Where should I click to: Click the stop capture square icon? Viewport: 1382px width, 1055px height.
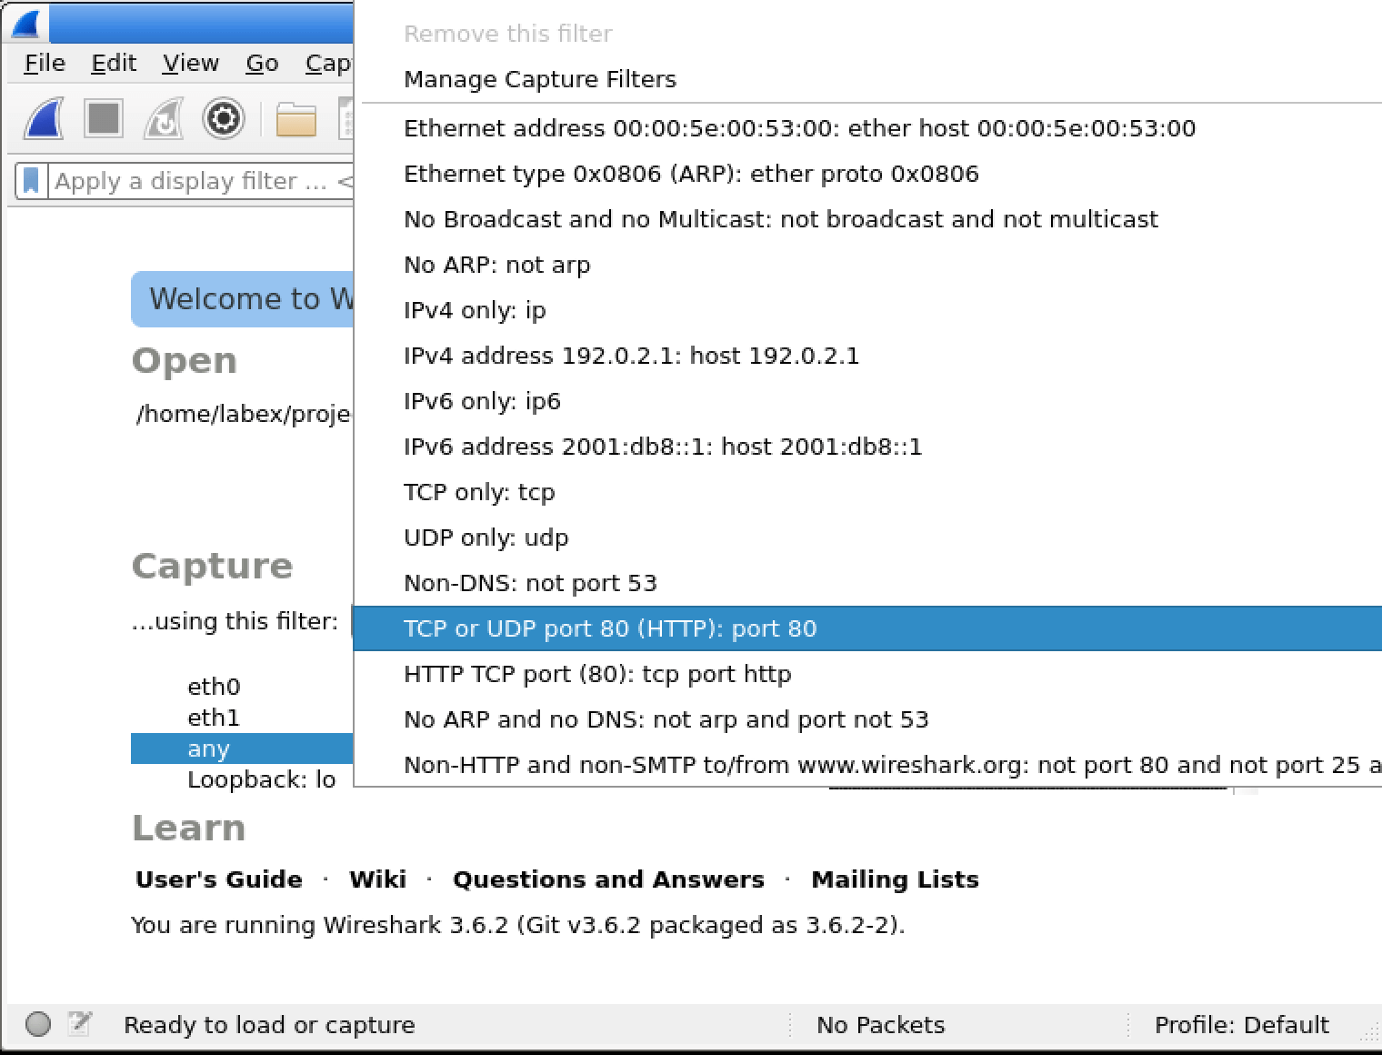[103, 119]
